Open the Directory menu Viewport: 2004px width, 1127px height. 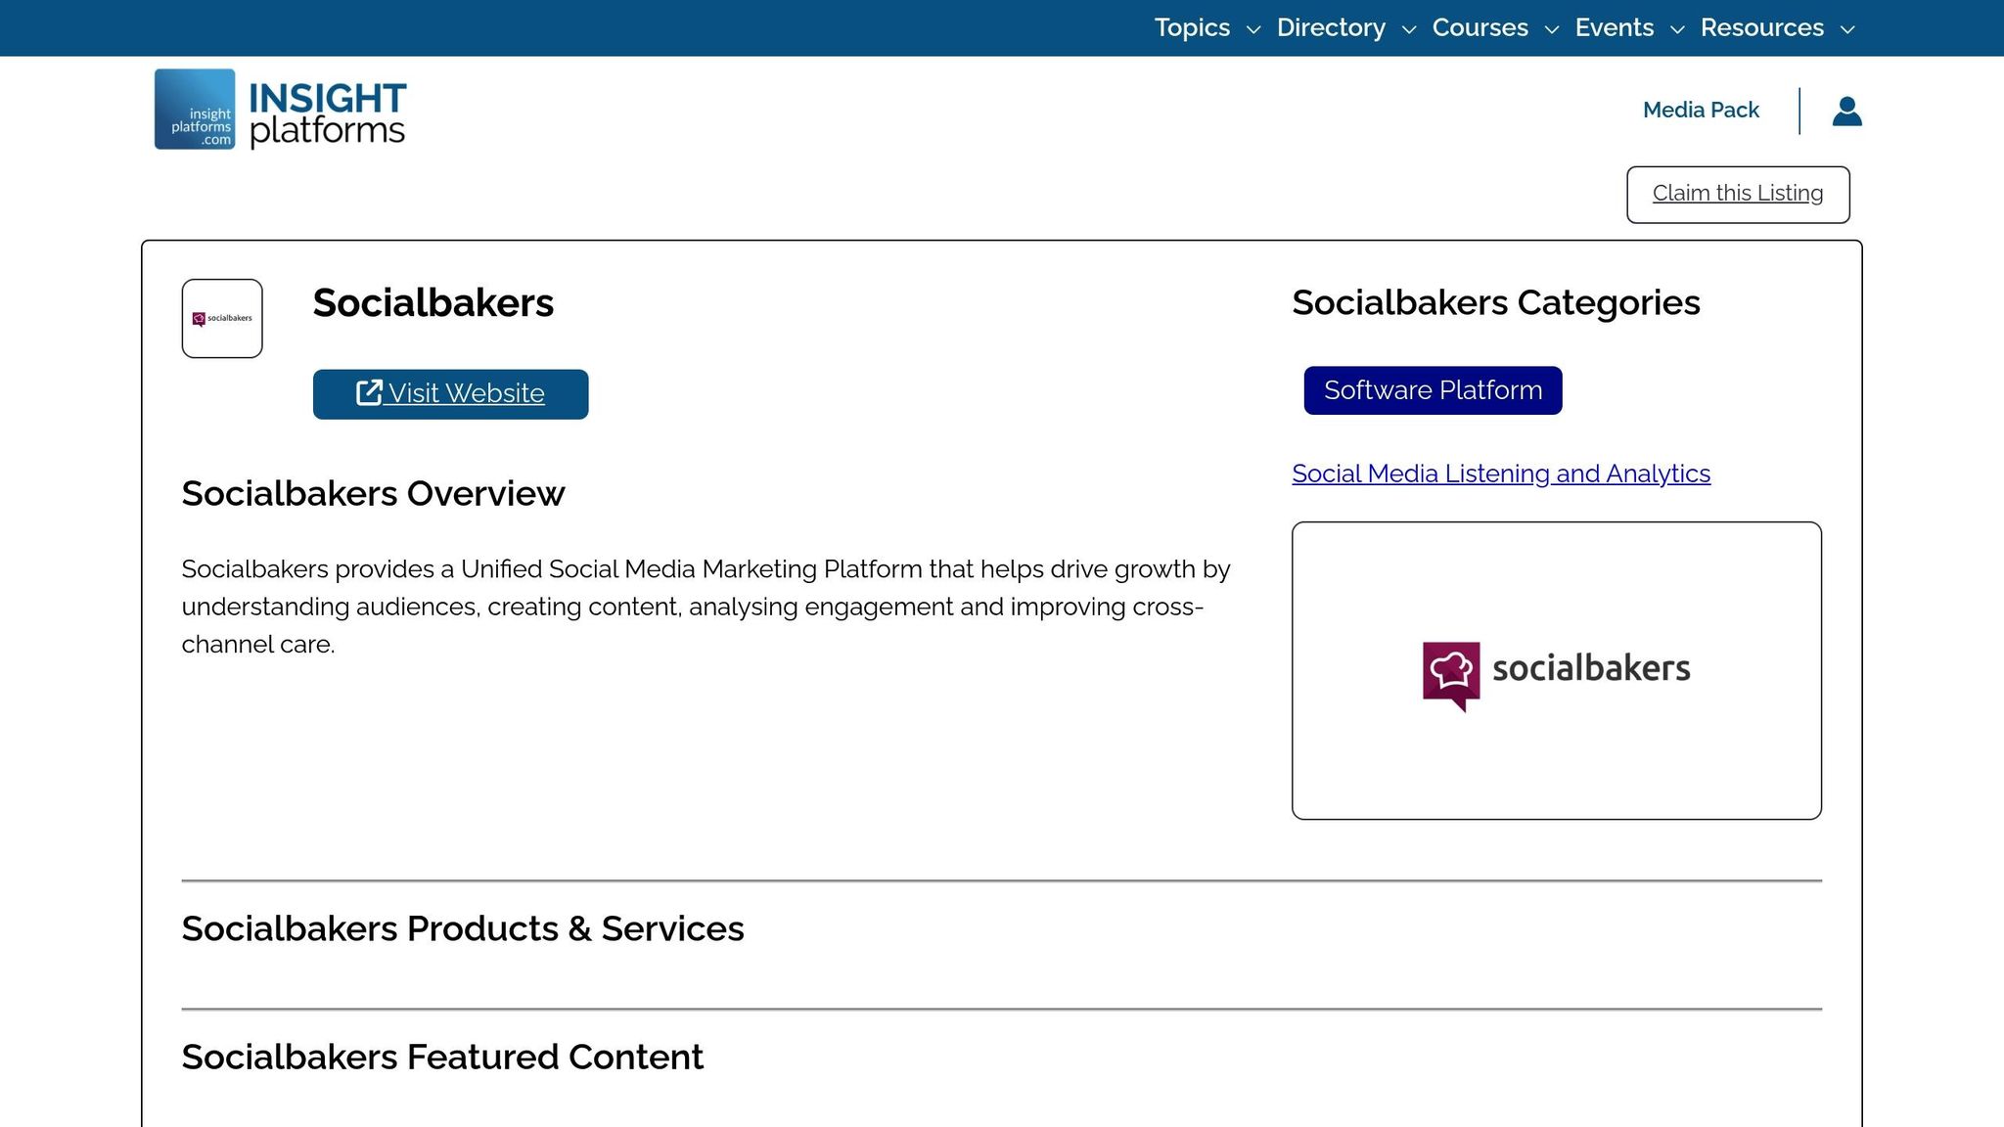click(1331, 27)
